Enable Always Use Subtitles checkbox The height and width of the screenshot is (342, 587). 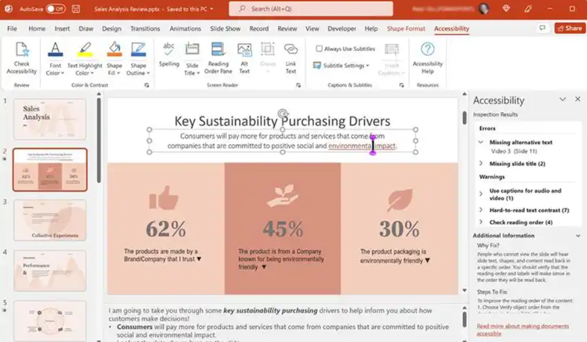(319, 48)
